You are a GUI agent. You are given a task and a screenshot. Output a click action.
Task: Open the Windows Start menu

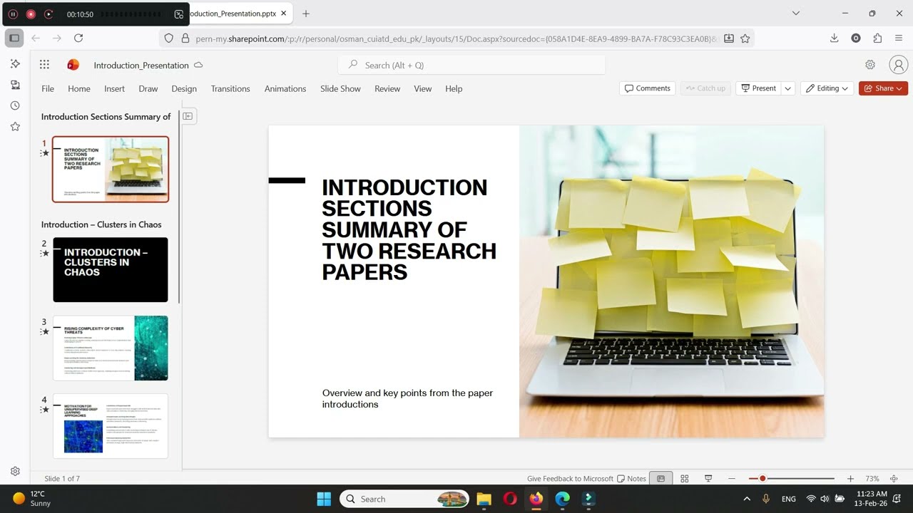[324, 499]
